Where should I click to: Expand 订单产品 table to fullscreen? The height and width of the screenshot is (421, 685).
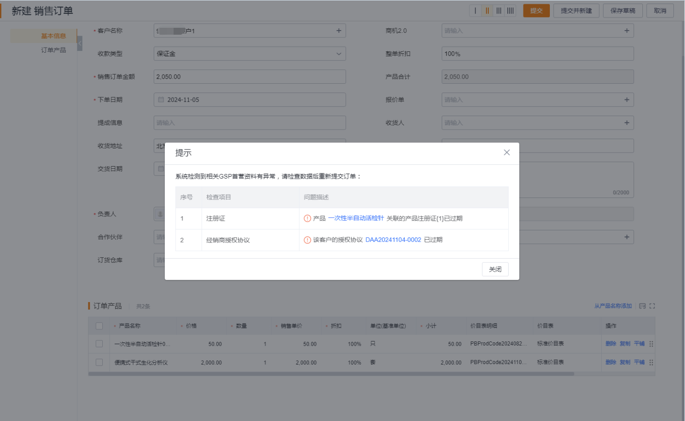coord(652,306)
